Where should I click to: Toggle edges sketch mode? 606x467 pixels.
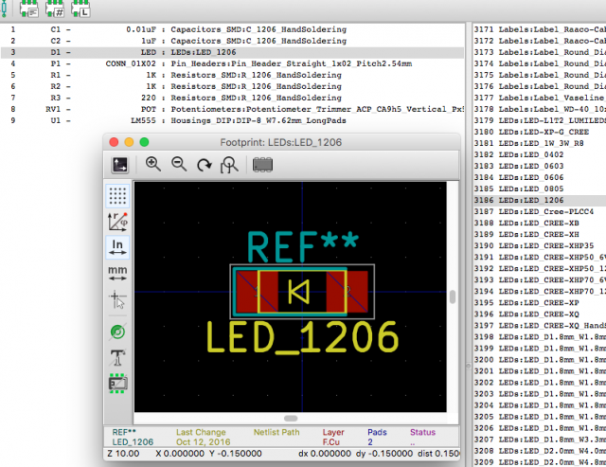pyautogui.click(x=117, y=384)
